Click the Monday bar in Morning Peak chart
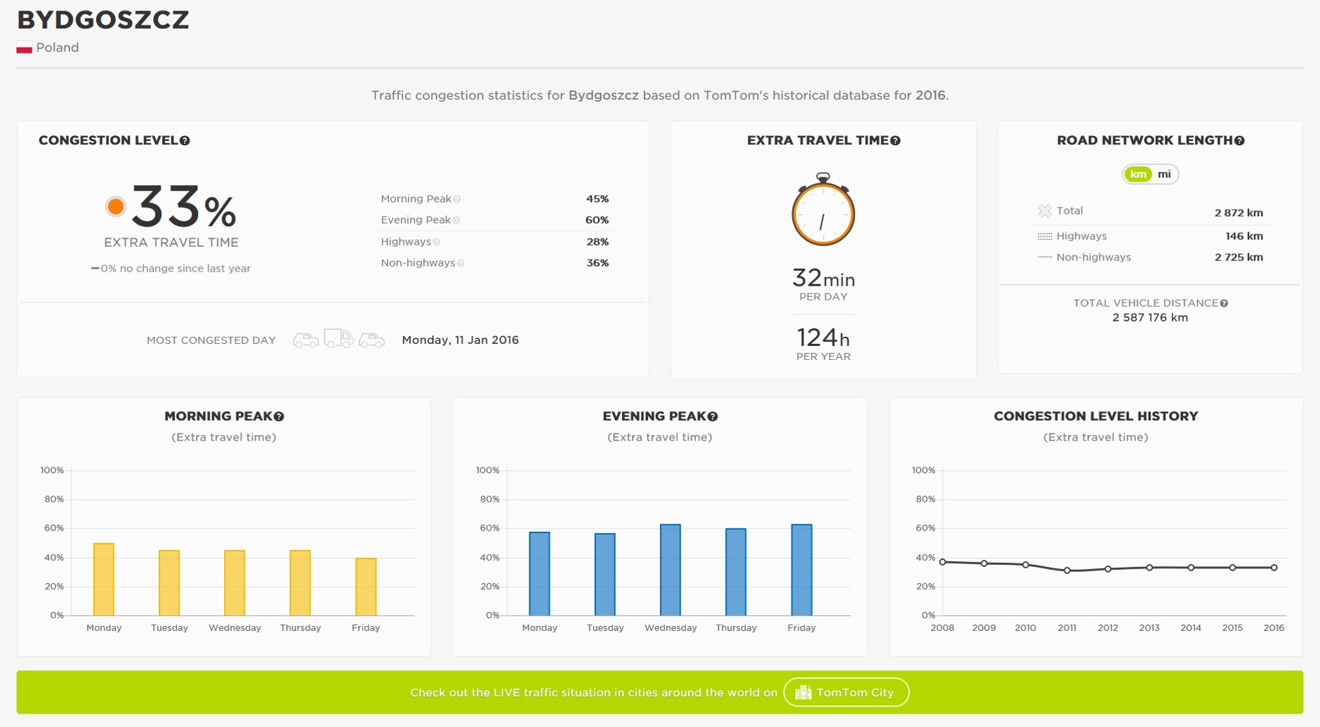Image resolution: width=1320 pixels, height=727 pixels. tap(104, 580)
